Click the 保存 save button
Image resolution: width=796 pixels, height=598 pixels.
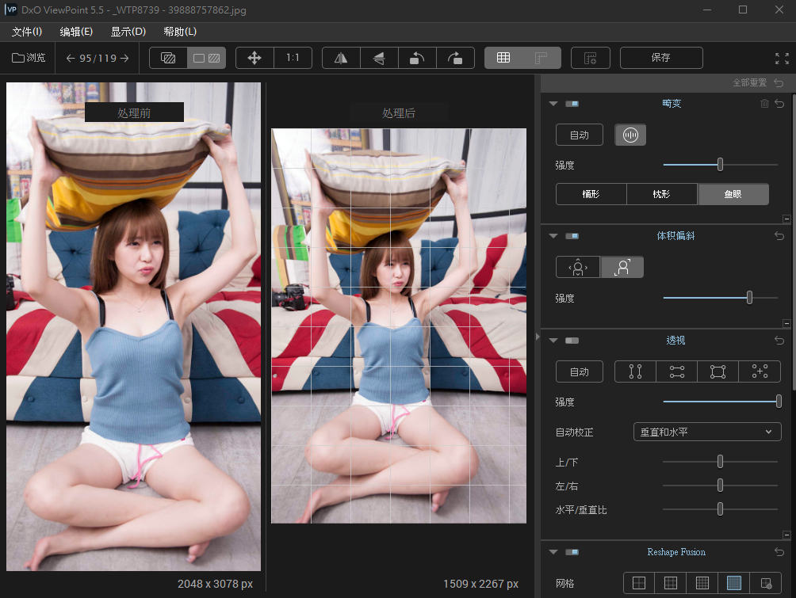(660, 58)
